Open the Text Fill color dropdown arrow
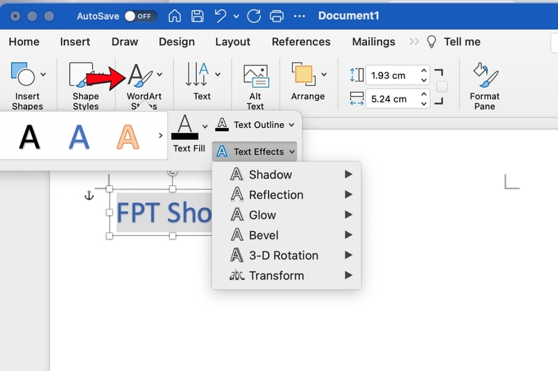558x371 pixels. (205, 127)
